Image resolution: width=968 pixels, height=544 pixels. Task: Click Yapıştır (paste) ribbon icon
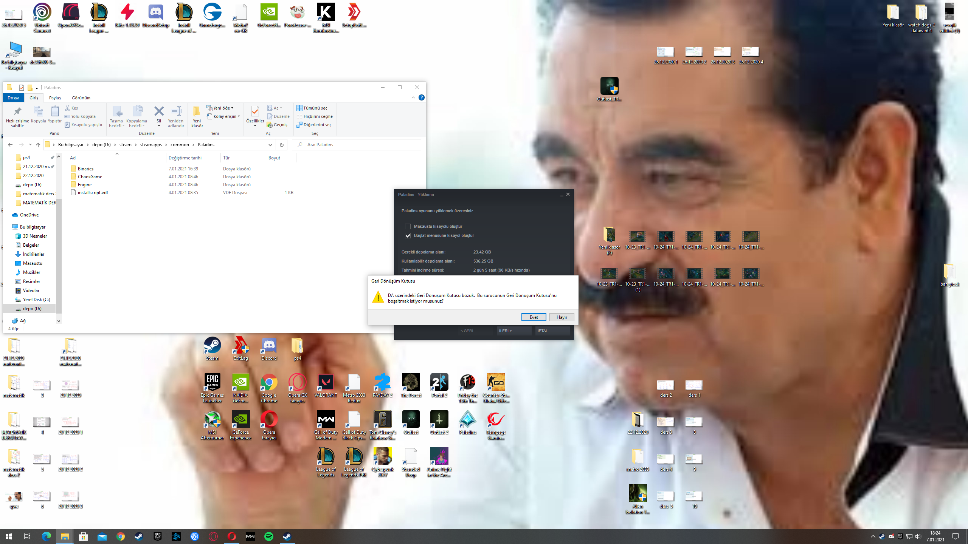[55, 114]
